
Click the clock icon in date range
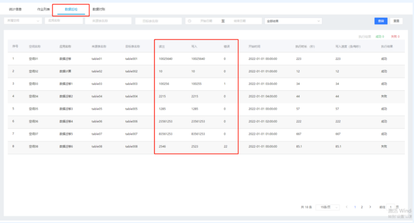(189, 21)
